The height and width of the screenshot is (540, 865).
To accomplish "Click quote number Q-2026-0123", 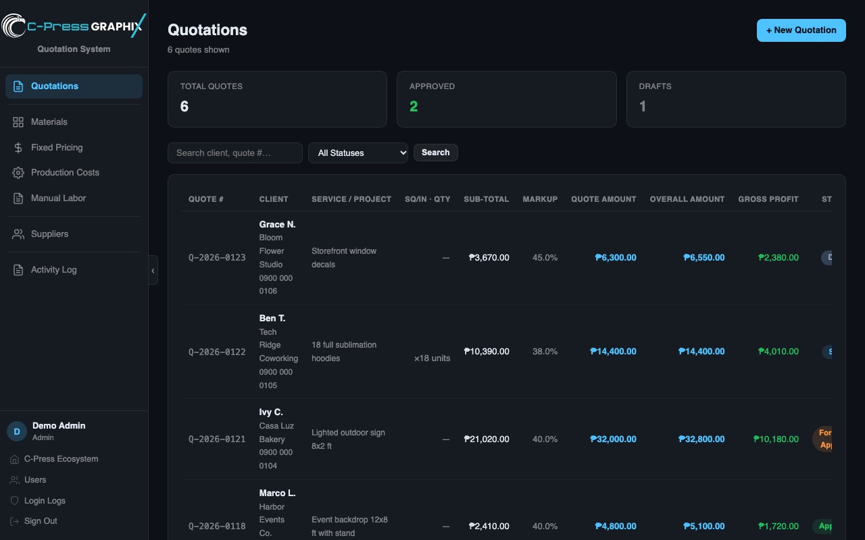I will 217,258.
